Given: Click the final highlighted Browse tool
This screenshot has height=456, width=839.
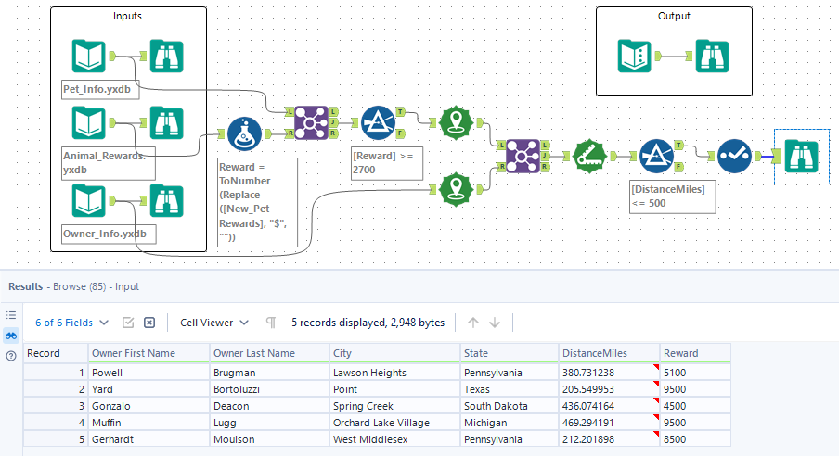Looking at the screenshot, I should click(x=802, y=156).
